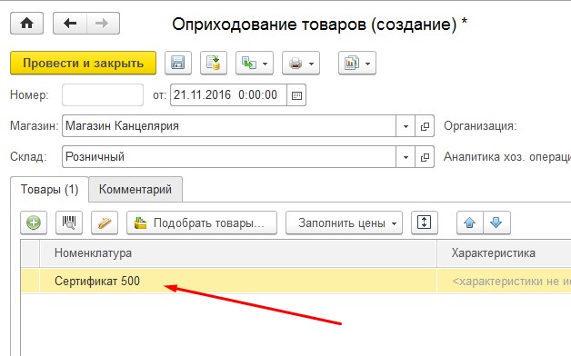
Task: Move row down with blue arrow
Action: pyautogui.click(x=496, y=222)
